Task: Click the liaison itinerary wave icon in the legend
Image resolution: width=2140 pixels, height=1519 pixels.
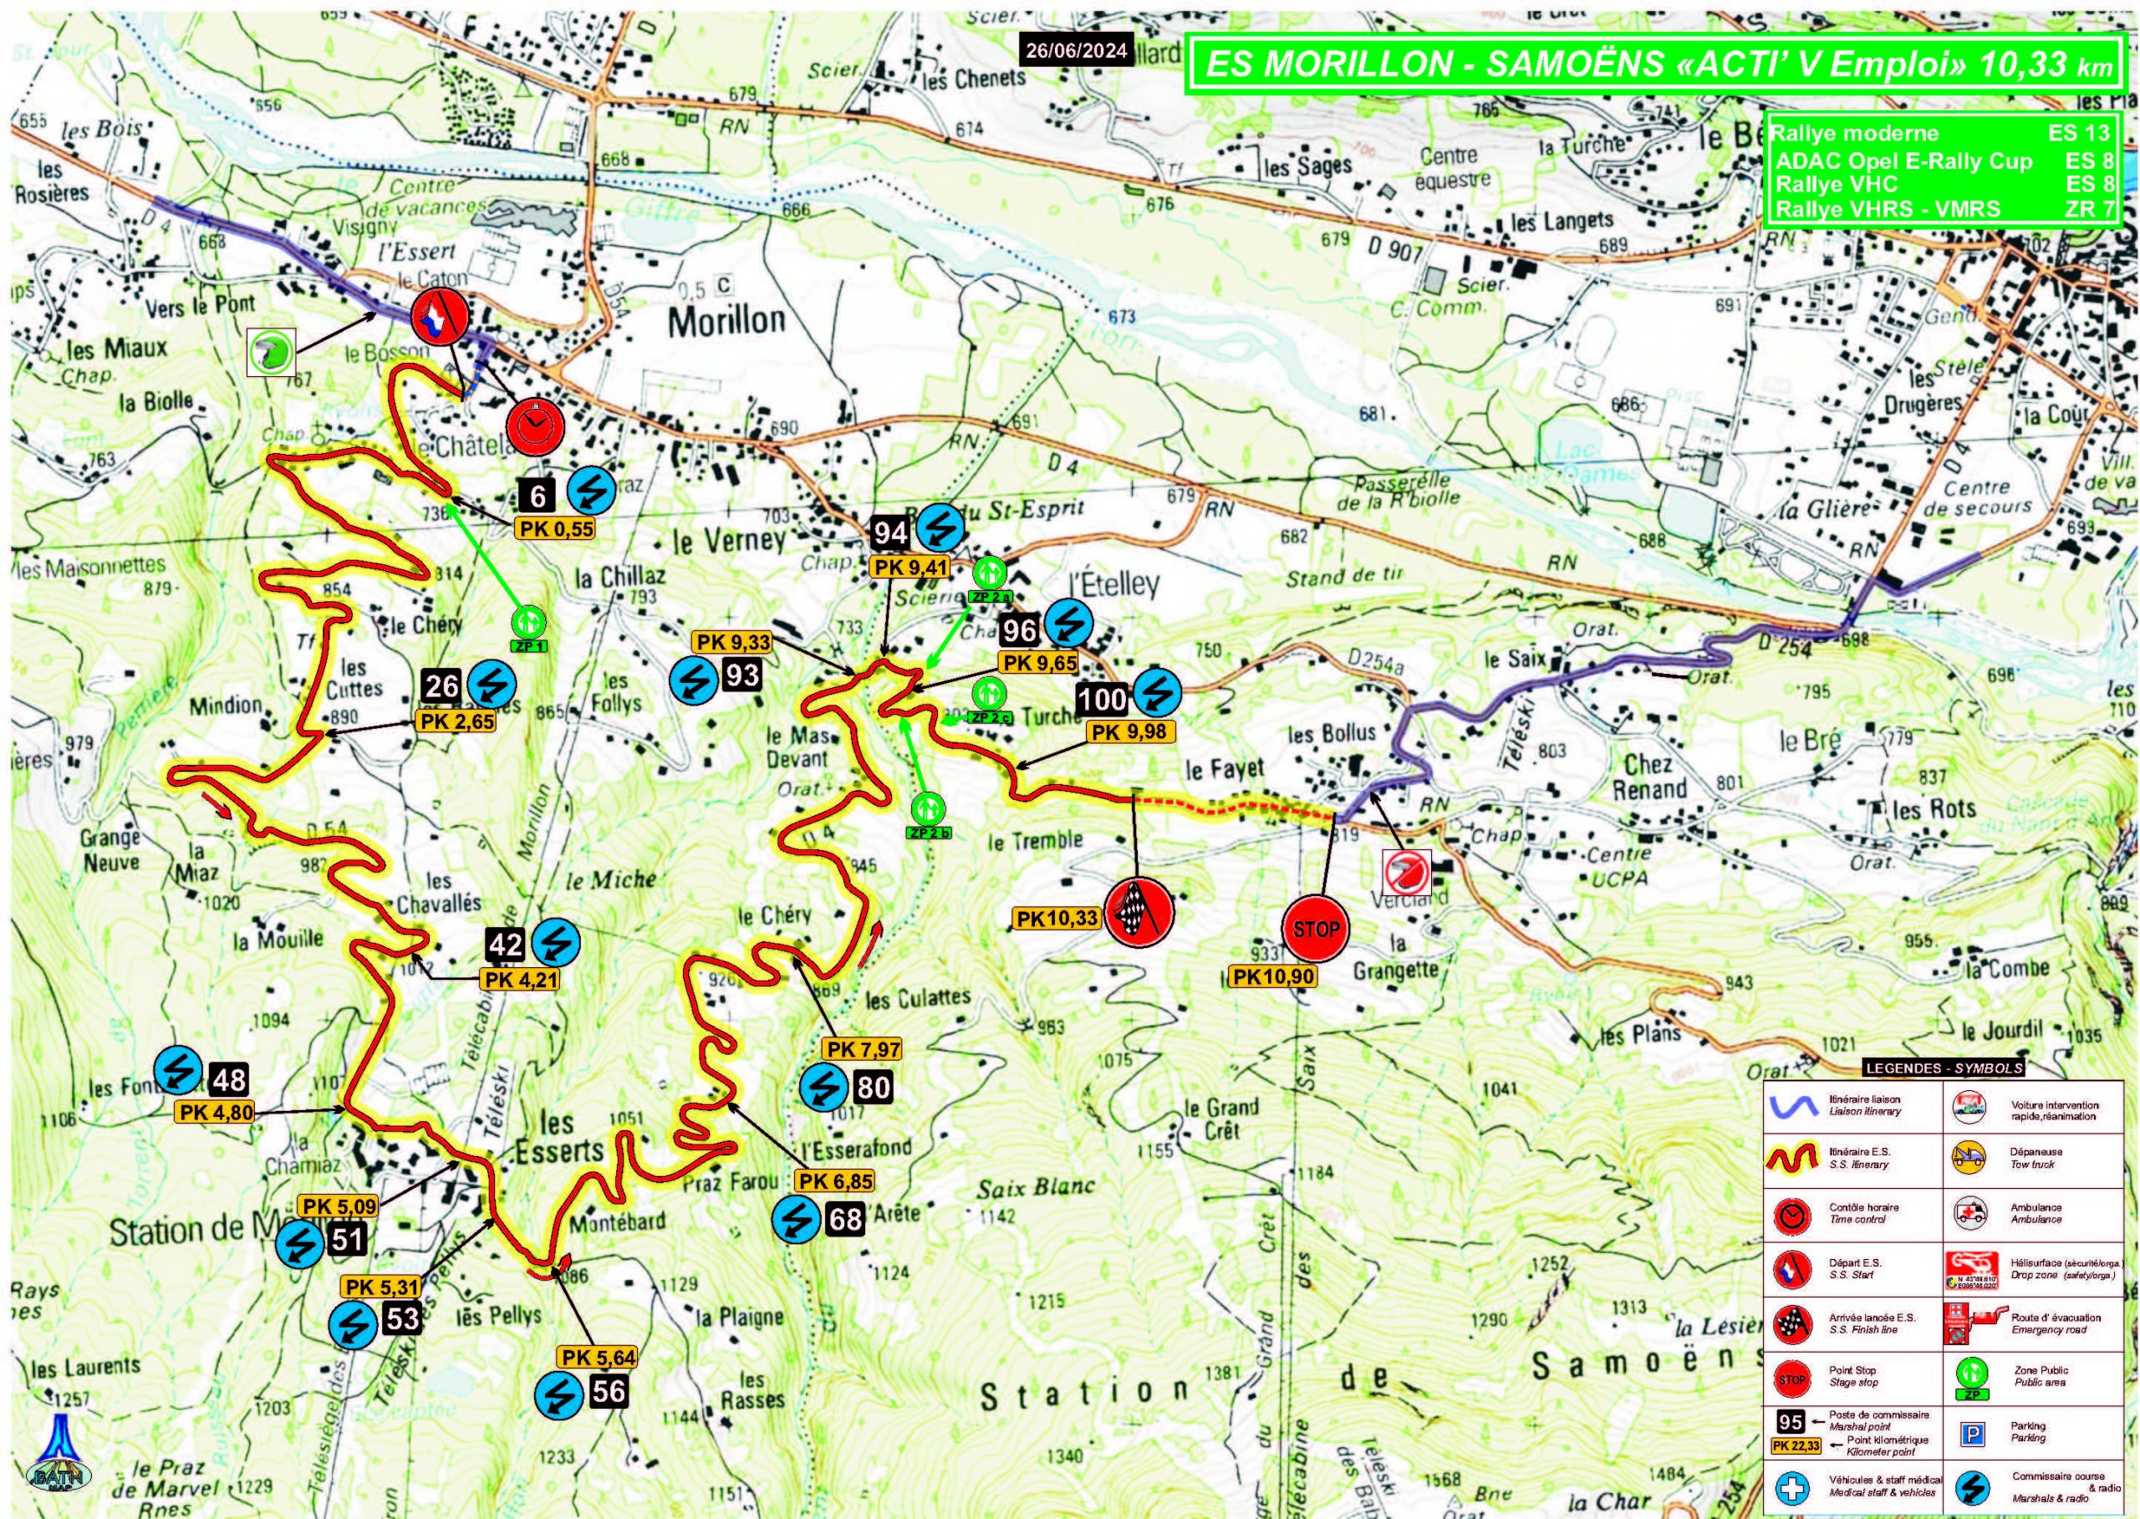Action: (1794, 1107)
